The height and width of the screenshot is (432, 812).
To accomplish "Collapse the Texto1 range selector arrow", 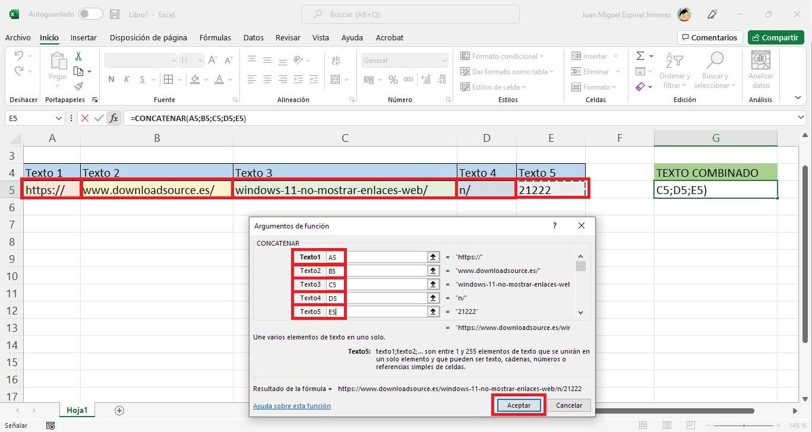I will 432,257.
